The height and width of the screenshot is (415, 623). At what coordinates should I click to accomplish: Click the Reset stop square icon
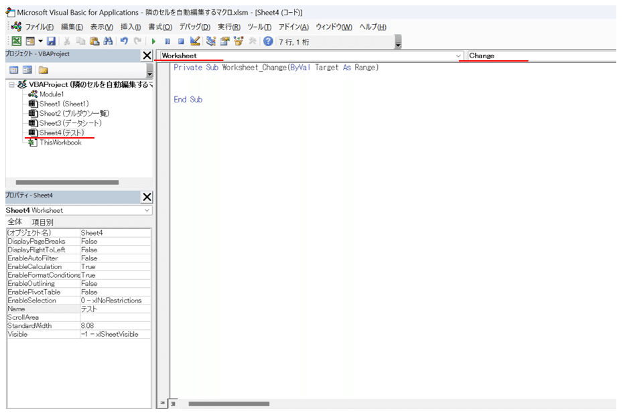(x=181, y=41)
